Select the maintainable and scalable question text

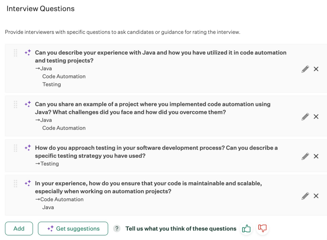click(148, 187)
